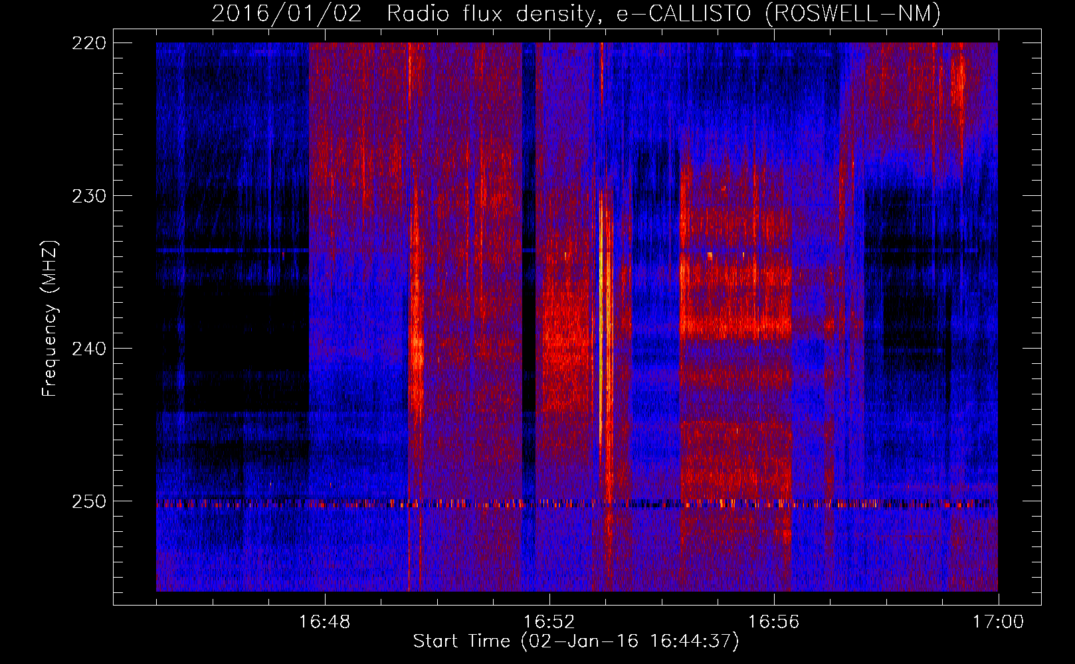Click the 240 frequency tick label

(x=88, y=349)
